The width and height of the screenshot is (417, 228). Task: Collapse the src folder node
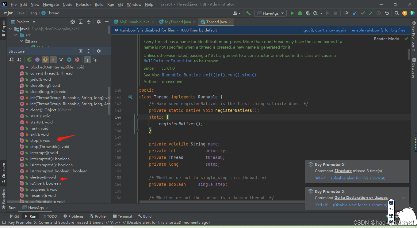coord(16,35)
